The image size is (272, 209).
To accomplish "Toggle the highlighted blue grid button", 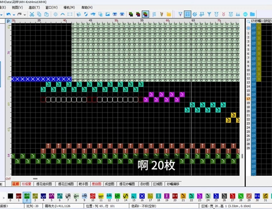I will coord(188,14).
